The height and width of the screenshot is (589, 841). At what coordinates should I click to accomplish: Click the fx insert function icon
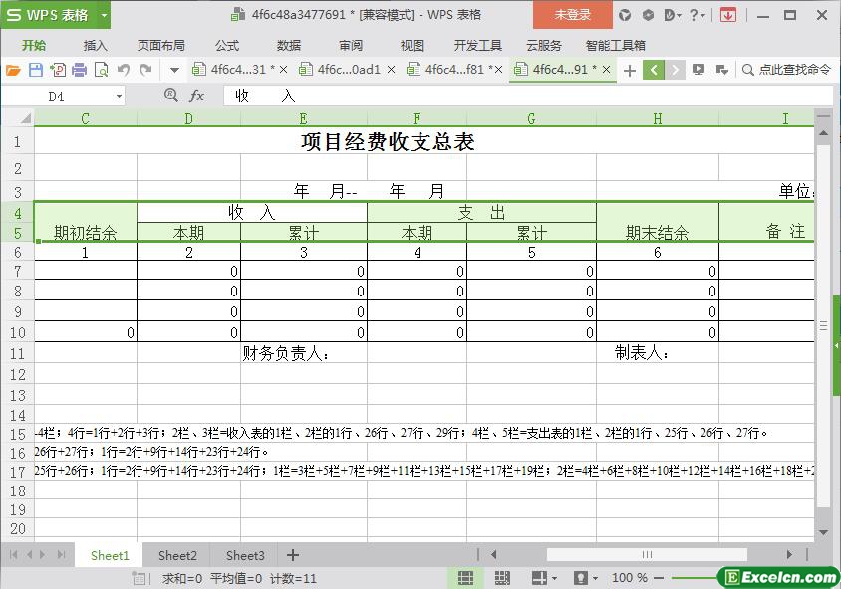(197, 96)
